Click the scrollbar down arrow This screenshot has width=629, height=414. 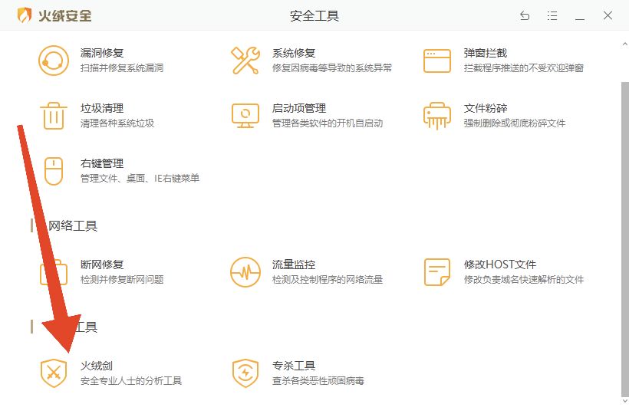coord(624,401)
